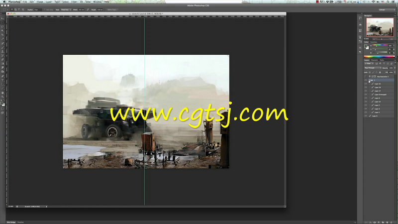
Task: Select the Healing Brush tool
Action: pos(2,43)
